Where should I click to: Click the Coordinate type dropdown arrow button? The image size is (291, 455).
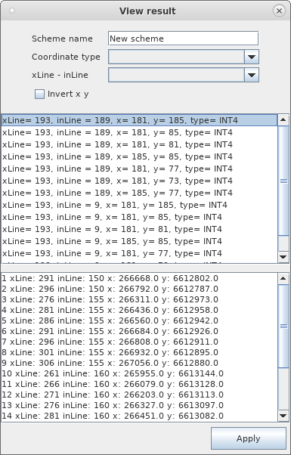click(252, 57)
